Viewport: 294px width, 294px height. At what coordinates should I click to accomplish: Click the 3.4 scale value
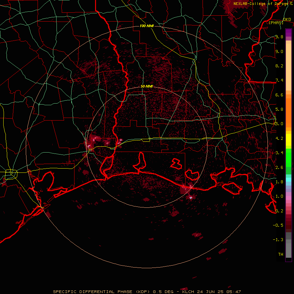pyautogui.click(x=279, y=153)
